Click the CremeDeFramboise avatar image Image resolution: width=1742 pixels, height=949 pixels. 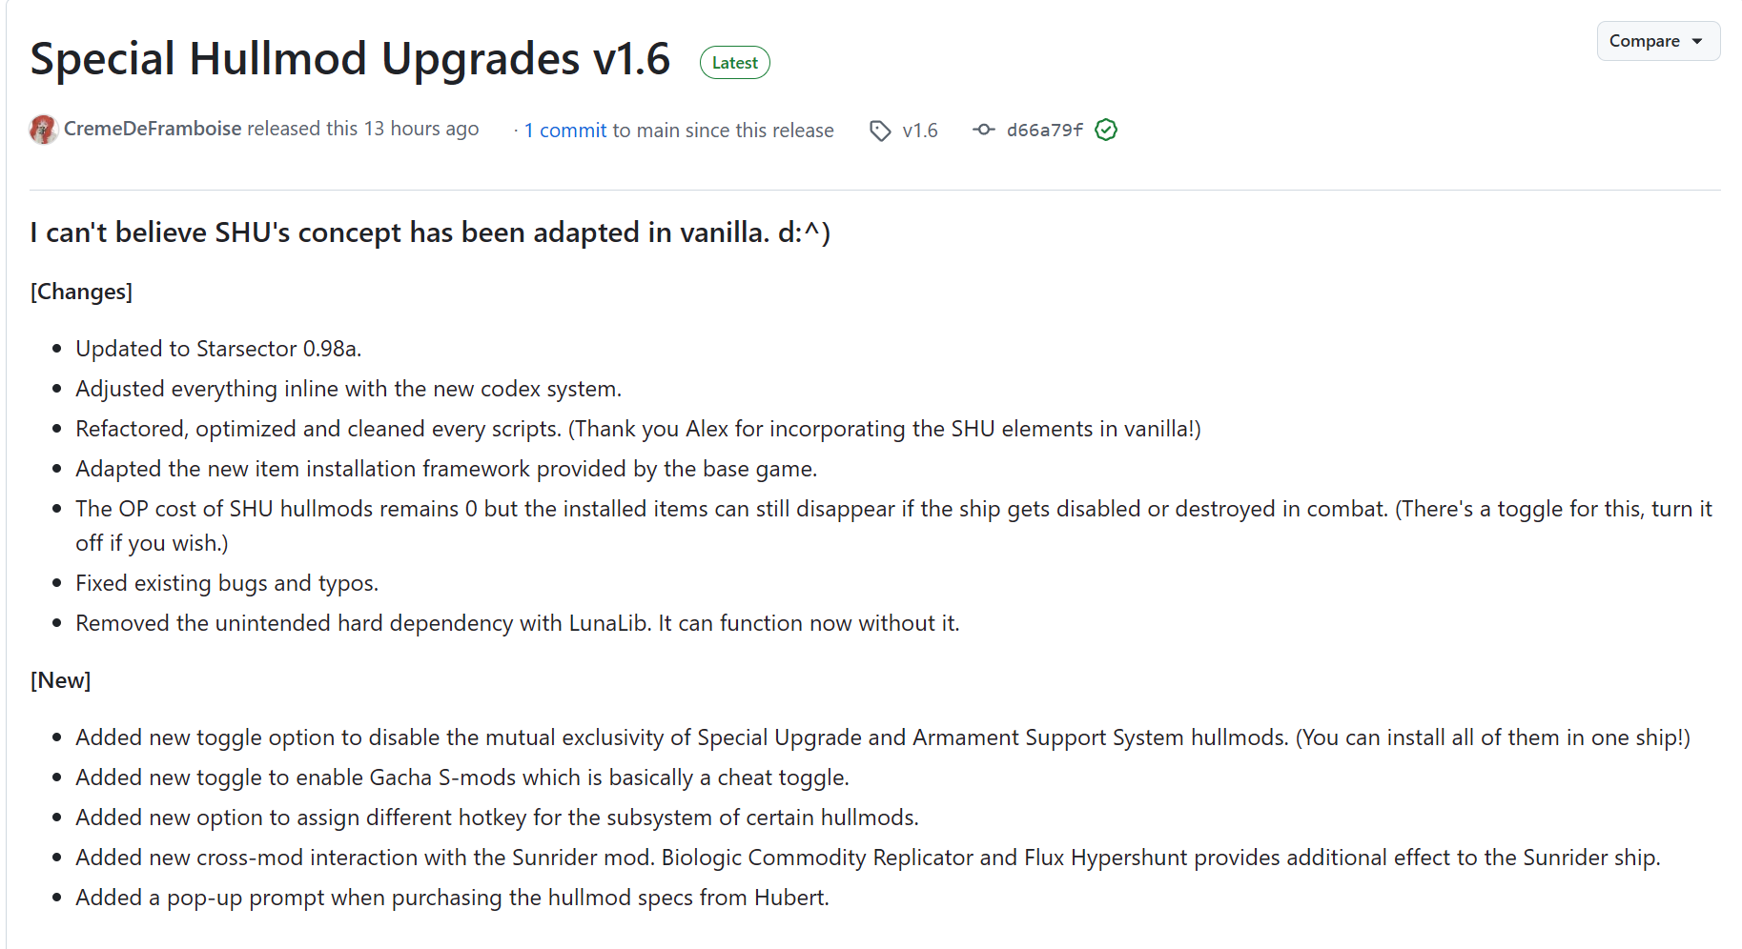(x=43, y=130)
